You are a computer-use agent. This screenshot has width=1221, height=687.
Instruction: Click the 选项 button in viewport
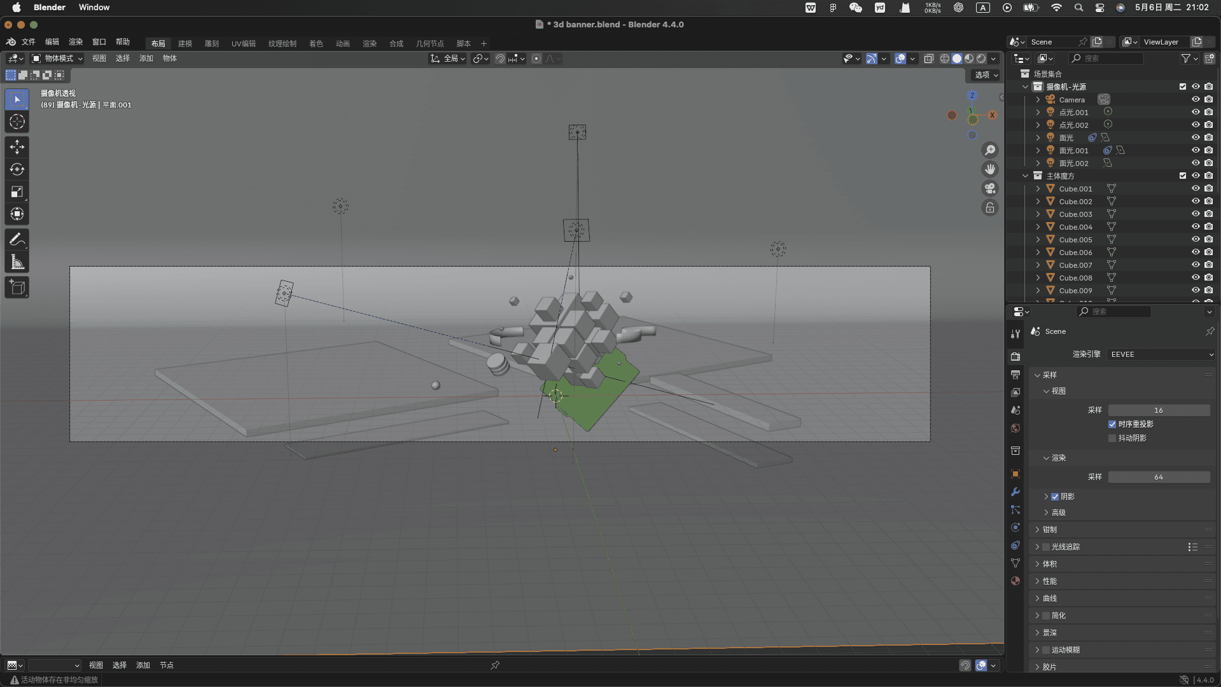986,75
